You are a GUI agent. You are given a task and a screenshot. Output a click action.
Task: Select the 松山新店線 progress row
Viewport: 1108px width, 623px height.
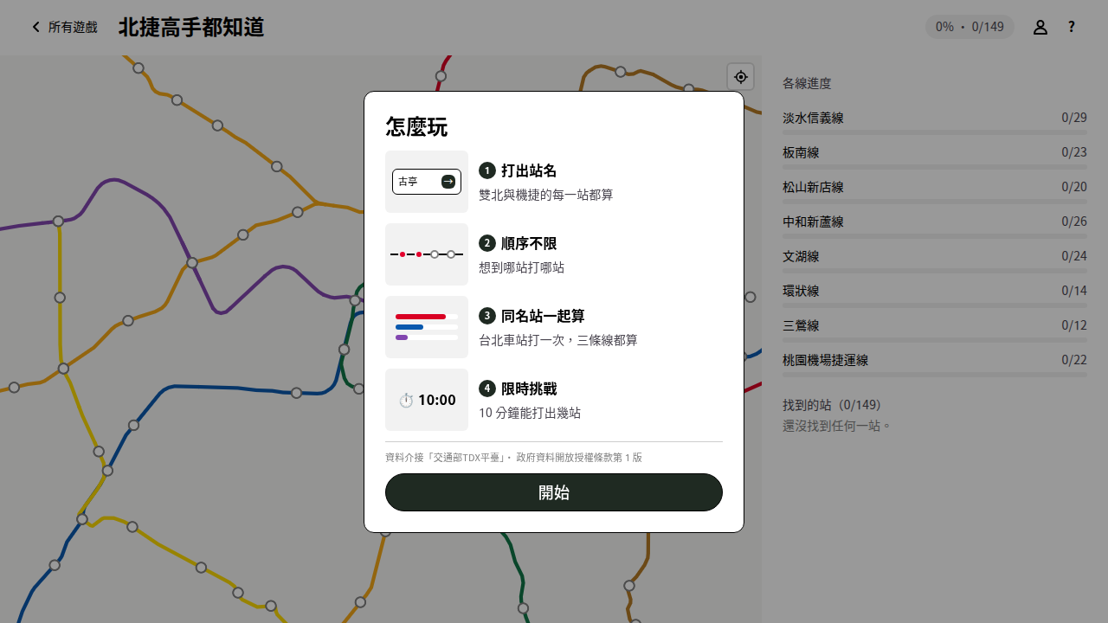click(935, 190)
